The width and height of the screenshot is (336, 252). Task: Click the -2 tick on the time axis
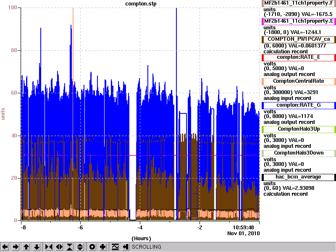(199, 228)
